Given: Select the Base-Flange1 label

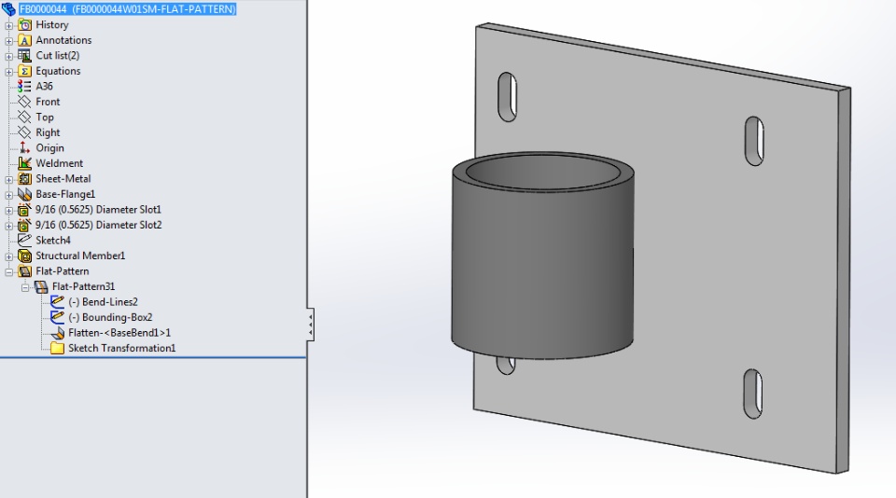Looking at the screenshot, I should coord(65,194).
